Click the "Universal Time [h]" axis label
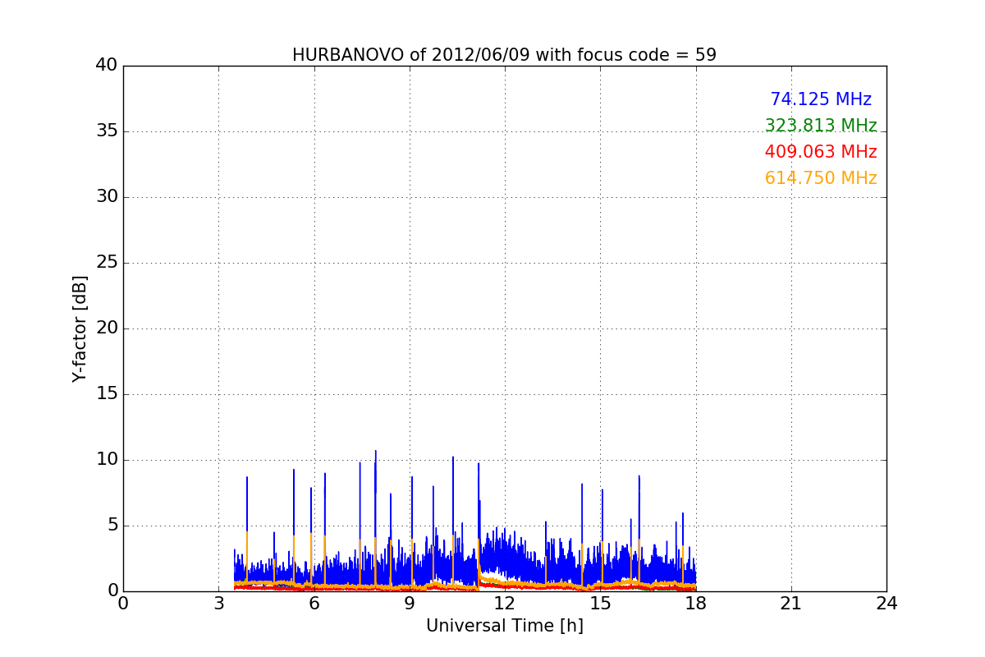Viewport: 985px width, 657px height. click(505, 626)
